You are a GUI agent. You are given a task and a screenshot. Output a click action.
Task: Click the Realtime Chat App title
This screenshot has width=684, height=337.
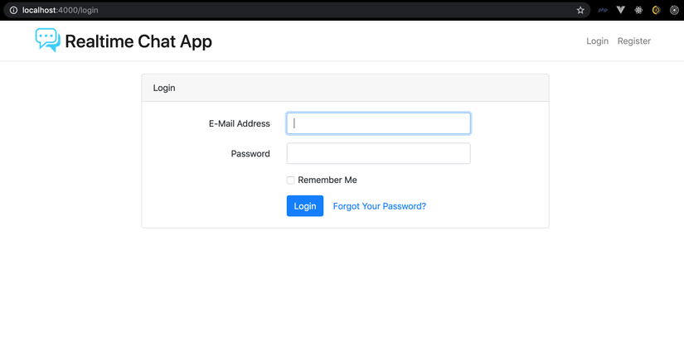(x=138, y=41)
